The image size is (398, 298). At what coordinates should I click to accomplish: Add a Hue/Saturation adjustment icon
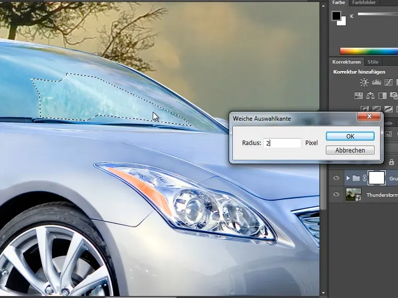(x=358, y=95)
